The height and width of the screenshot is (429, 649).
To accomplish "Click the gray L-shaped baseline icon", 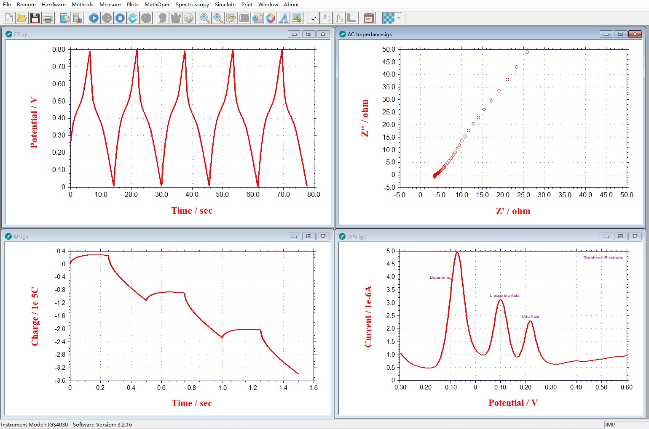I will point(352,18).
